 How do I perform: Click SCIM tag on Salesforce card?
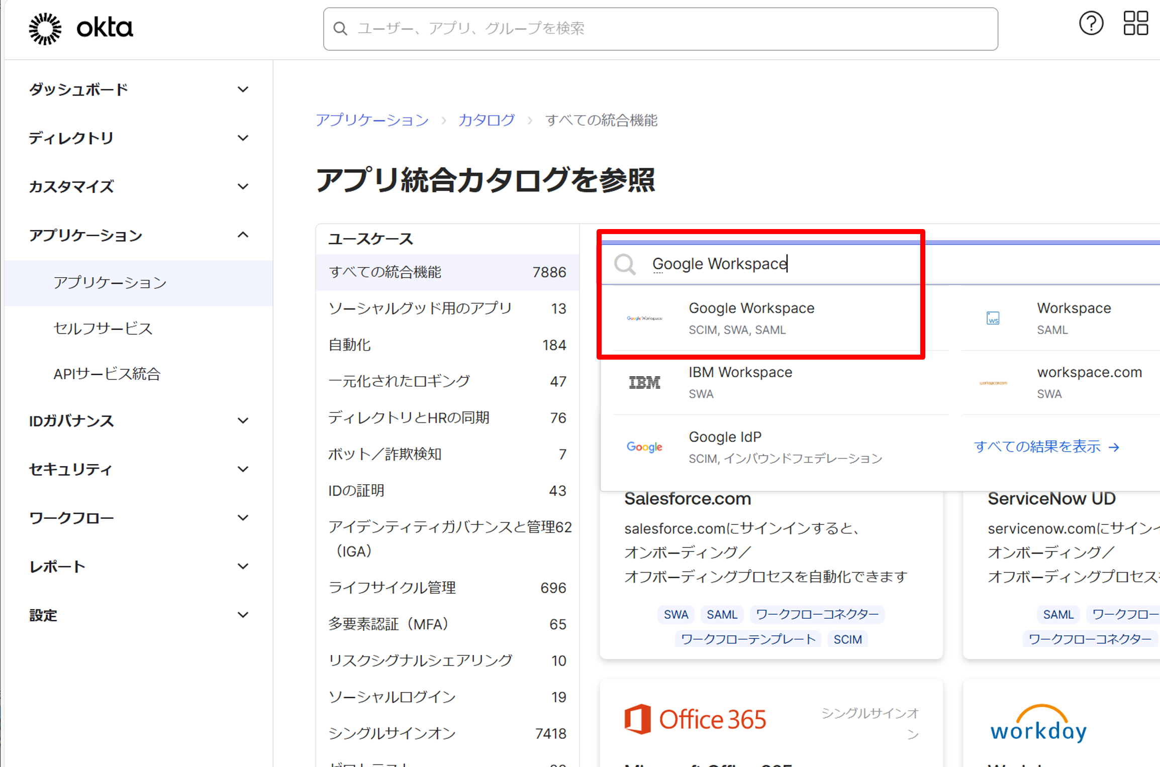point(847,639)
